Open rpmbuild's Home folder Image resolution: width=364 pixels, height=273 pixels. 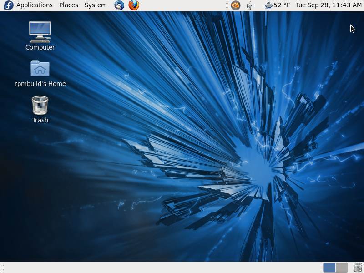click(x=40, y=69)
